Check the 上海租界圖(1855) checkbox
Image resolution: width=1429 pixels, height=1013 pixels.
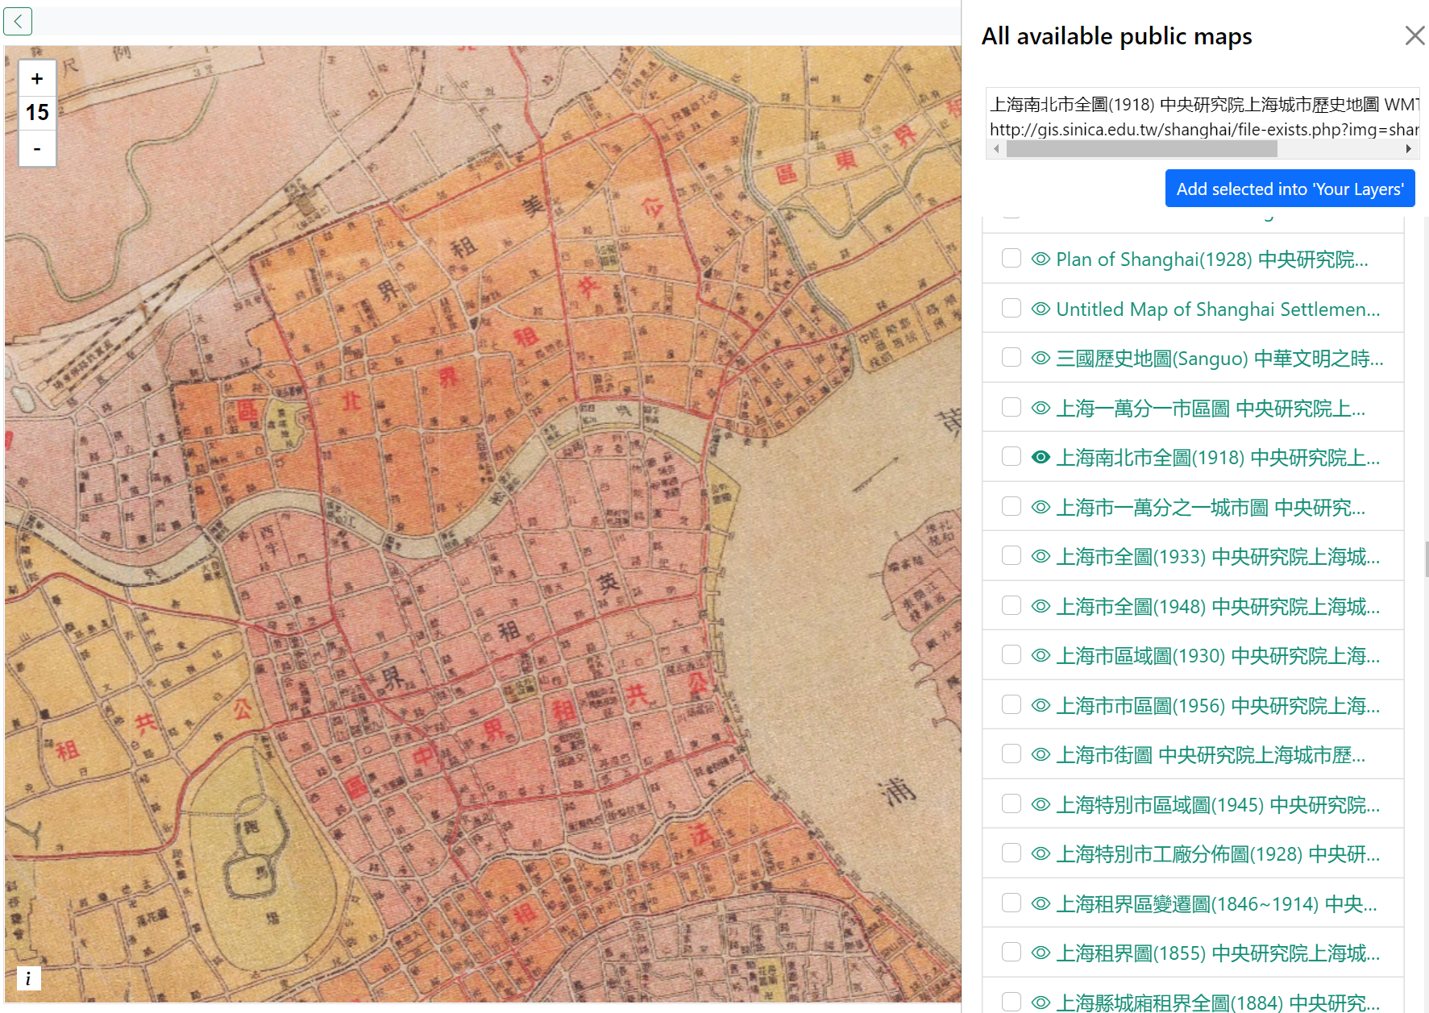pyautogui.click(x=1012, y=953)
